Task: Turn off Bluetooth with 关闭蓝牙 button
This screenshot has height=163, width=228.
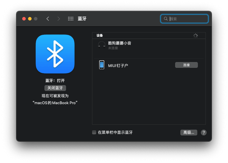Action: [55, 88]
